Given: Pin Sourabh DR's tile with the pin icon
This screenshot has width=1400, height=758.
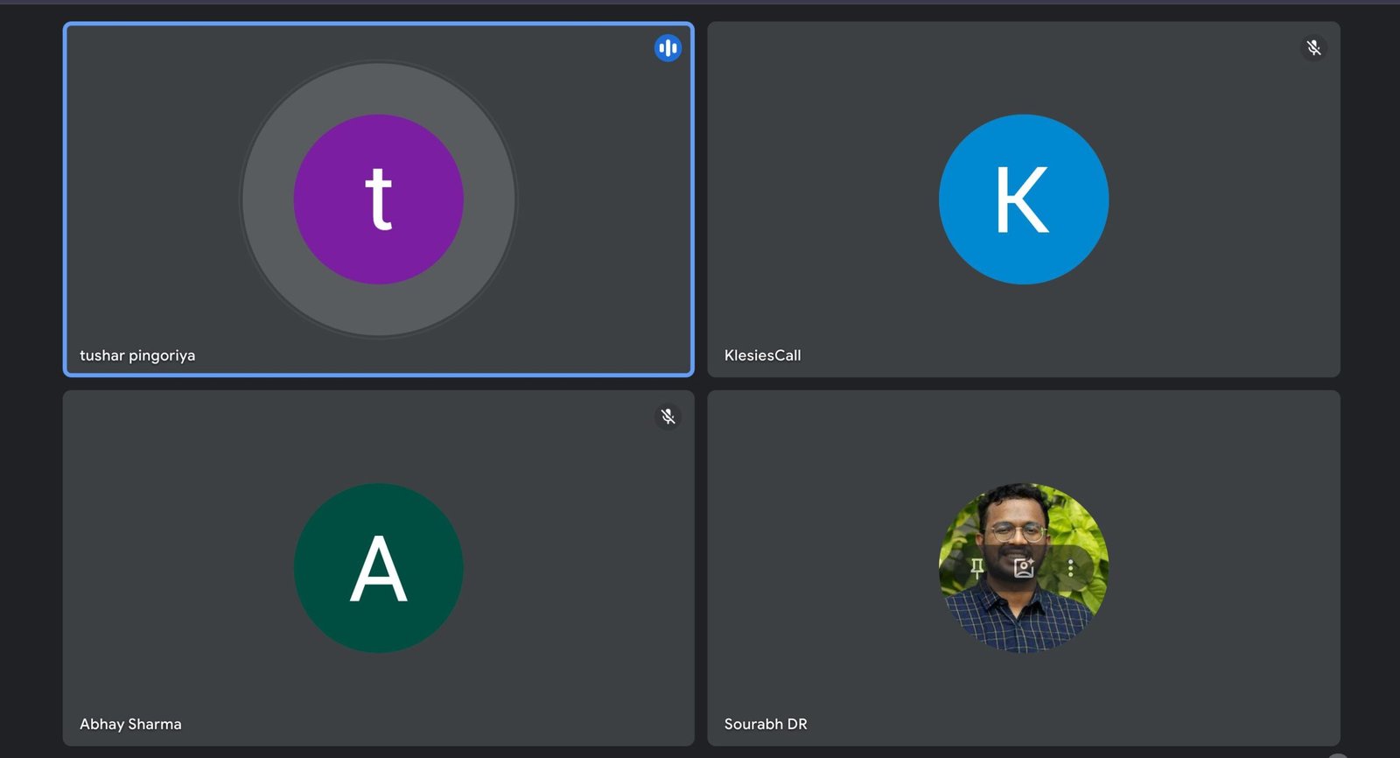Looking at the screenshot, I should pyautogui.click(x=976, y=568).
